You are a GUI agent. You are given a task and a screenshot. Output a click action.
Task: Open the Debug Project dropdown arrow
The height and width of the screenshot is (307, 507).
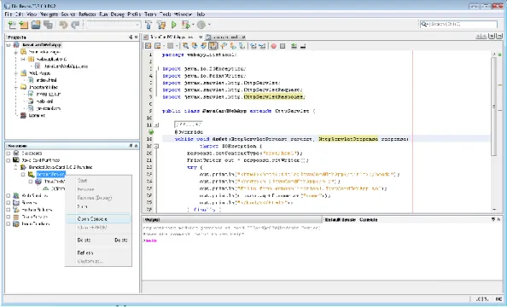coord(194,25)
